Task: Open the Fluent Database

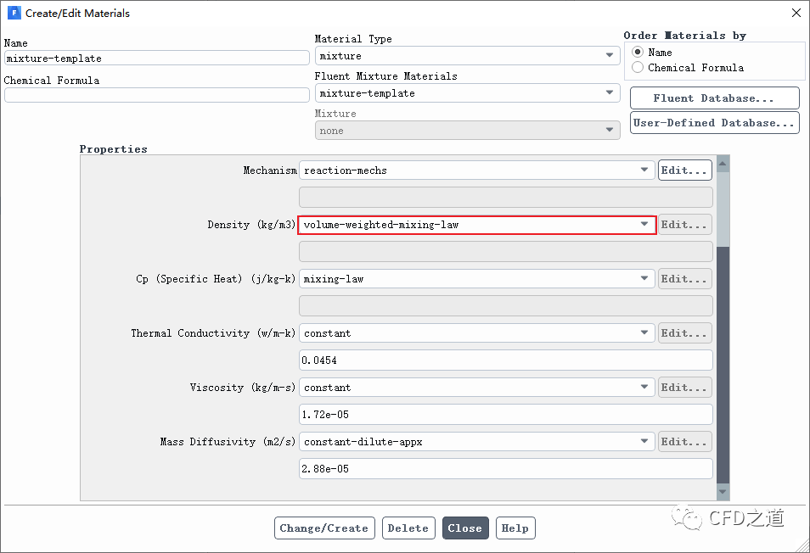Action: coord(714,98)
